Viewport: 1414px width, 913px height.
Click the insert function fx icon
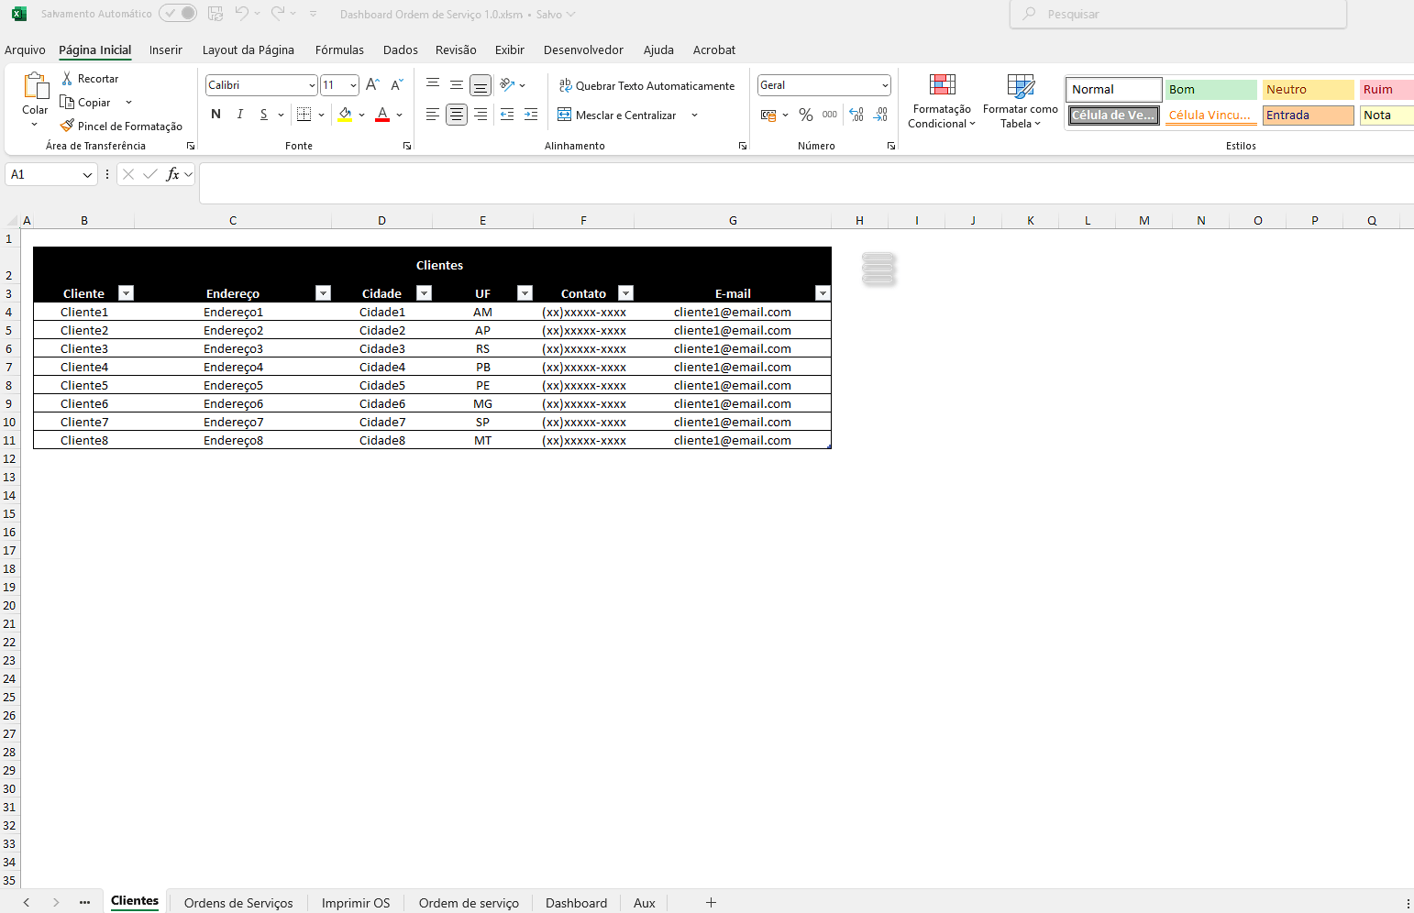[172, 174]
